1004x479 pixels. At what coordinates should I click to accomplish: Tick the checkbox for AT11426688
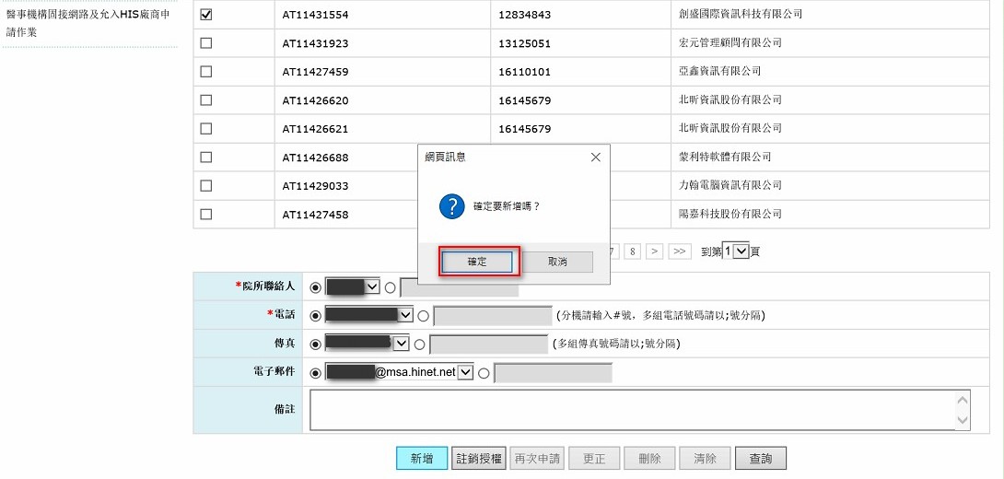(x=206, y=157)
